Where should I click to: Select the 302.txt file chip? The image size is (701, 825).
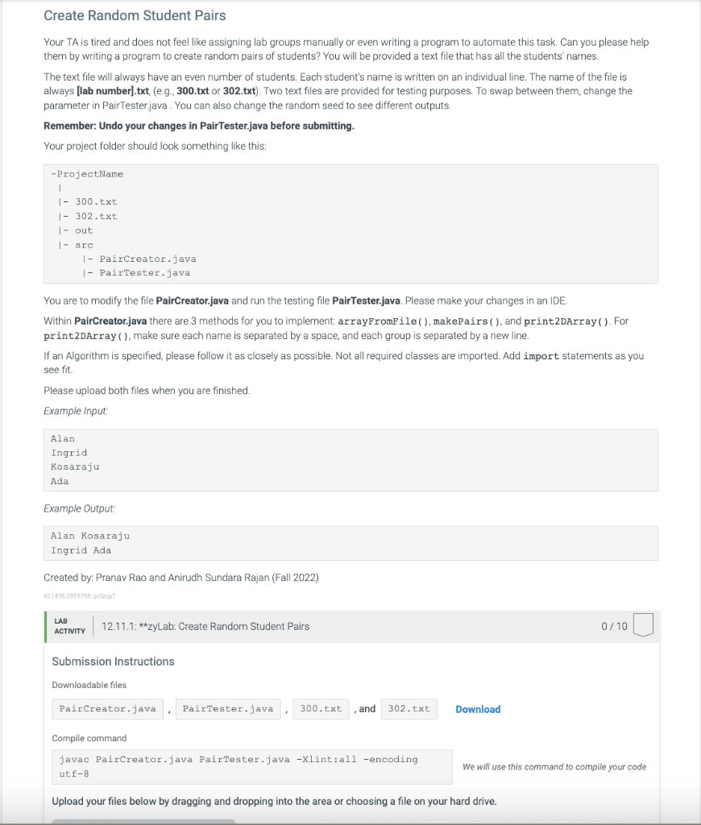[x=409, y=709]
